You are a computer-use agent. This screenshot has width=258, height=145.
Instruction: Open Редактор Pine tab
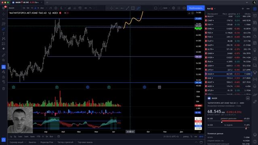pos(47,142)
